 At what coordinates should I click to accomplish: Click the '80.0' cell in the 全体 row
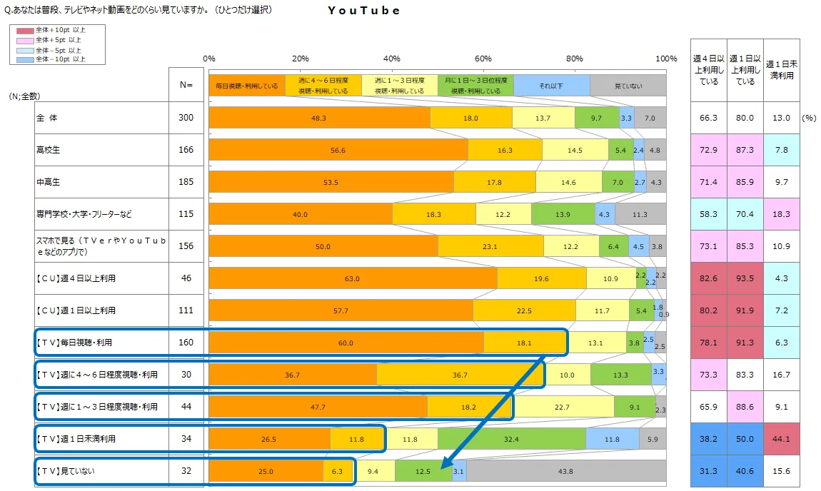pyautogui.click(x=745, y=118)
